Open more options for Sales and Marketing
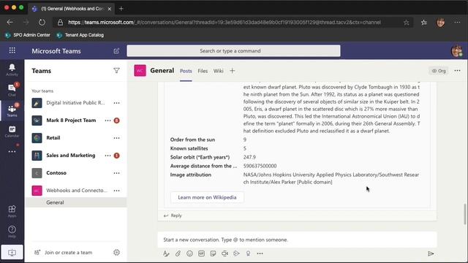468x263 pixels. coord(107,156)
